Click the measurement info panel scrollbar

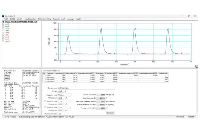[41, 89]
